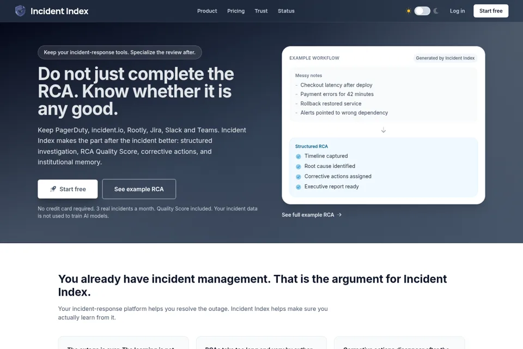Click the sun light-mode icon
This screenshot has width=523, height=349.
pyautogui.click(x=408, y=11)
